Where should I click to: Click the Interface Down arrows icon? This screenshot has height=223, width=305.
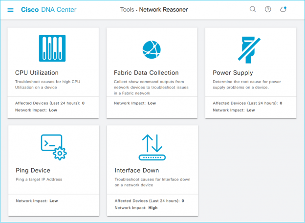(152, 147)
